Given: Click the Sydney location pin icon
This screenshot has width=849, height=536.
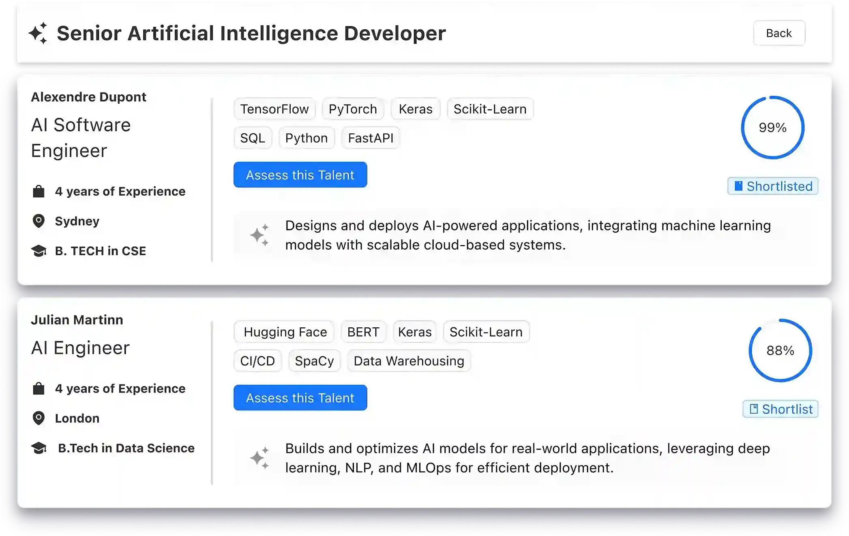Looking at the screenshot, I should [x=39, y=221].
